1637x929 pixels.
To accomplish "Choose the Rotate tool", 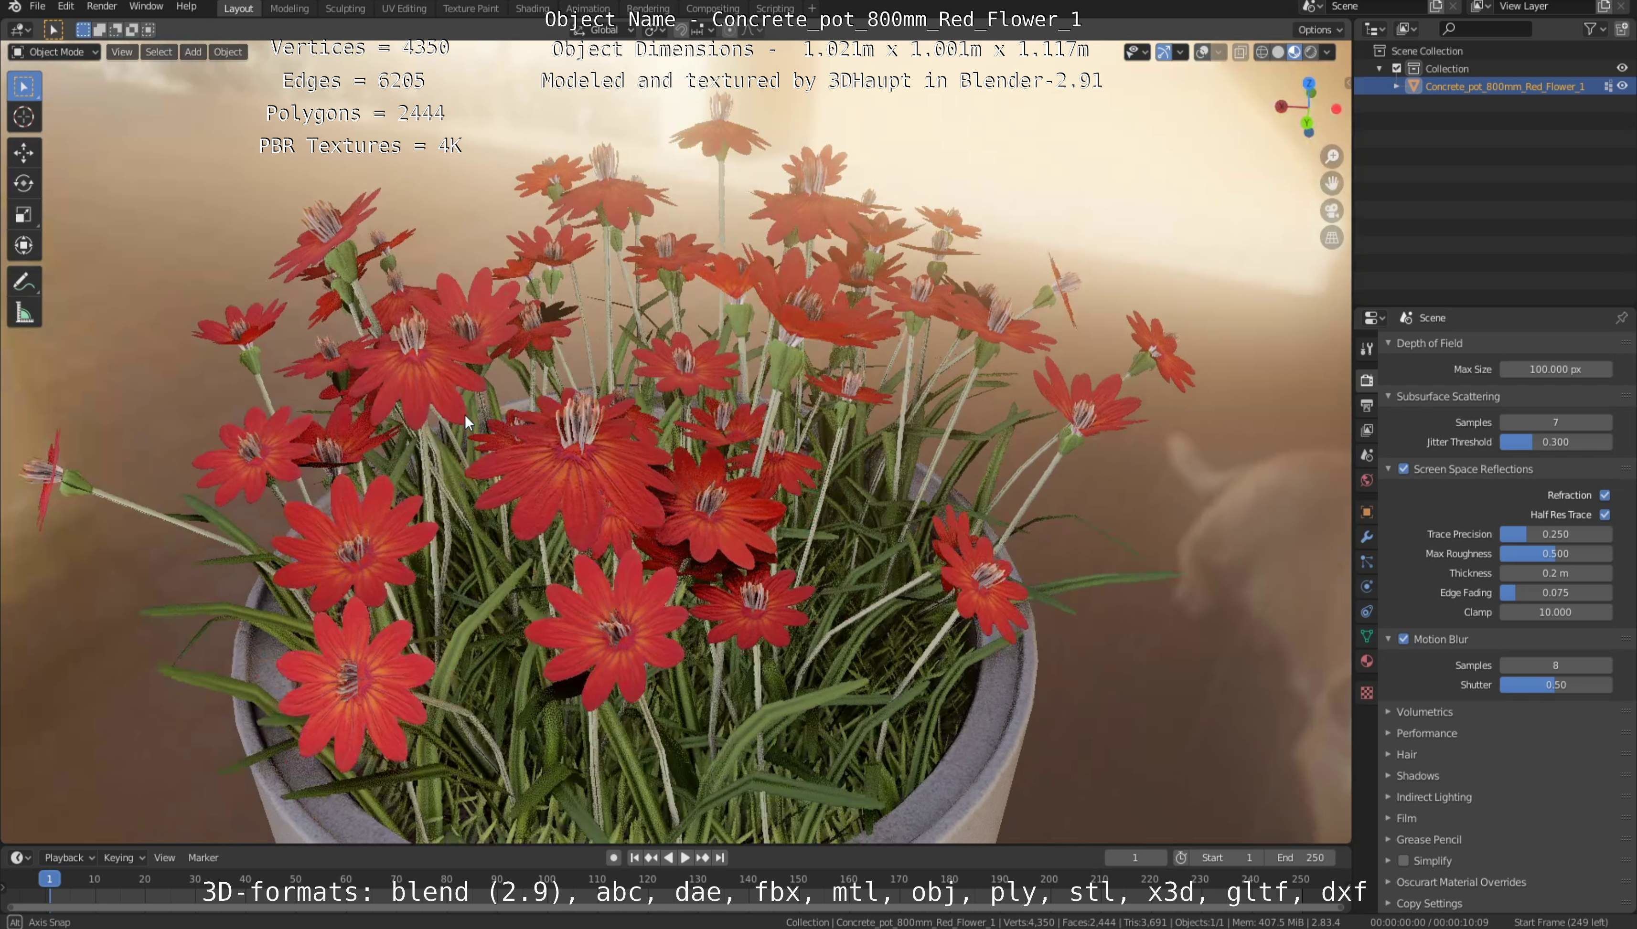I will (23, 184).
